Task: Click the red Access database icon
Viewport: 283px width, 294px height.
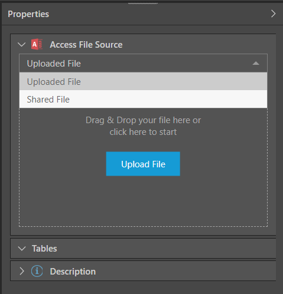Action: [x=37, y=44]
